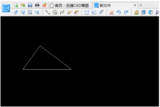Screen dimensions: 160x107
Task: Select the text annotation tool
Action: click(101, 12)
